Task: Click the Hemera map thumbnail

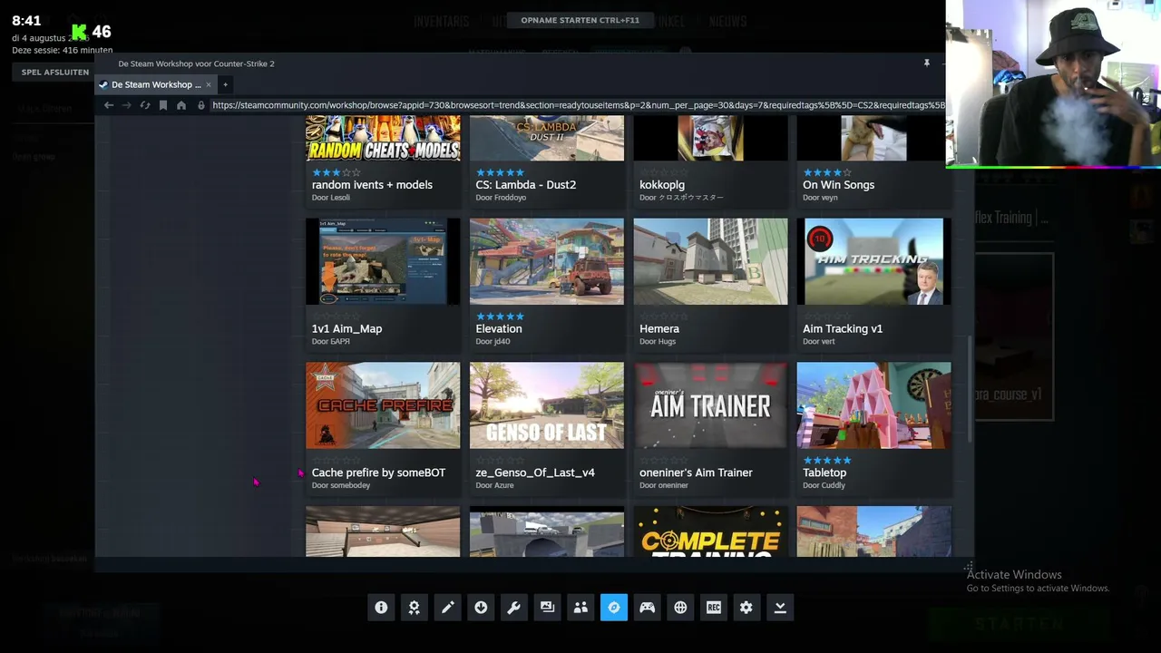Action: click(710, 261)
